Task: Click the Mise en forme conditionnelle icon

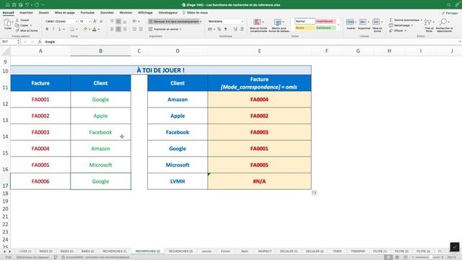Action: 257,22
